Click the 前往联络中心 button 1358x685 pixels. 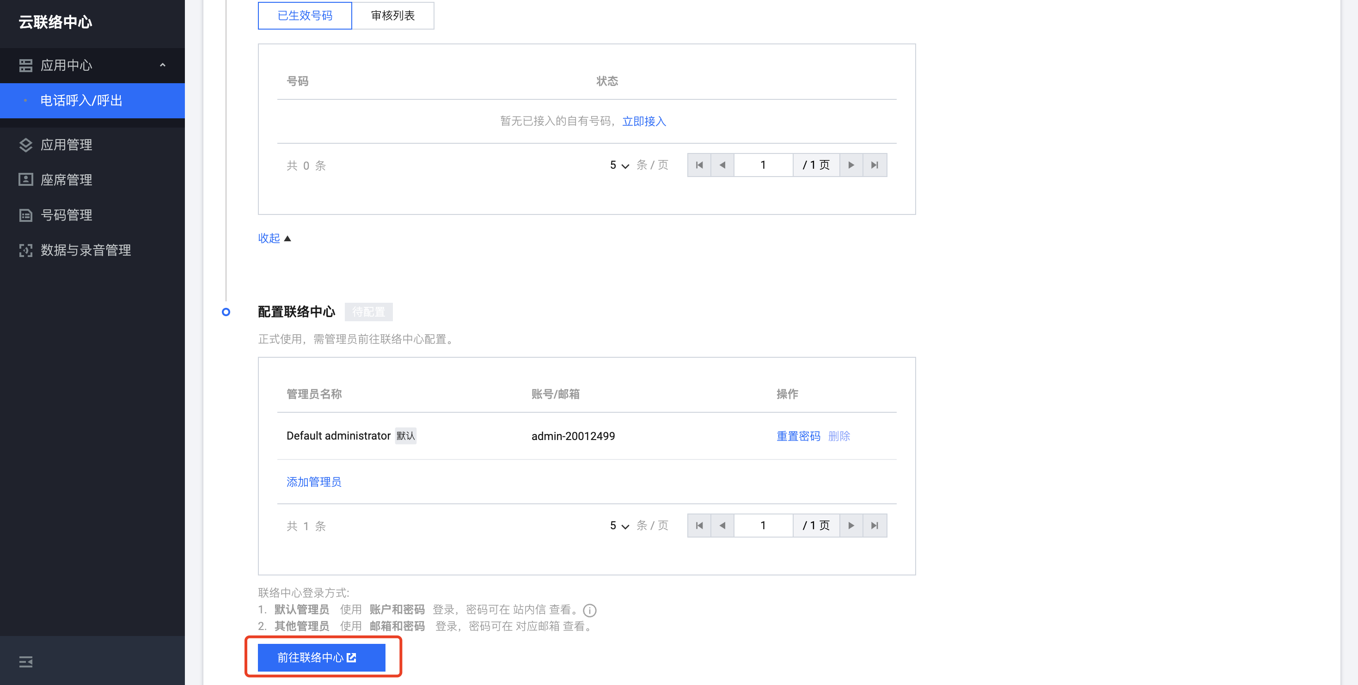pos(321,657)
